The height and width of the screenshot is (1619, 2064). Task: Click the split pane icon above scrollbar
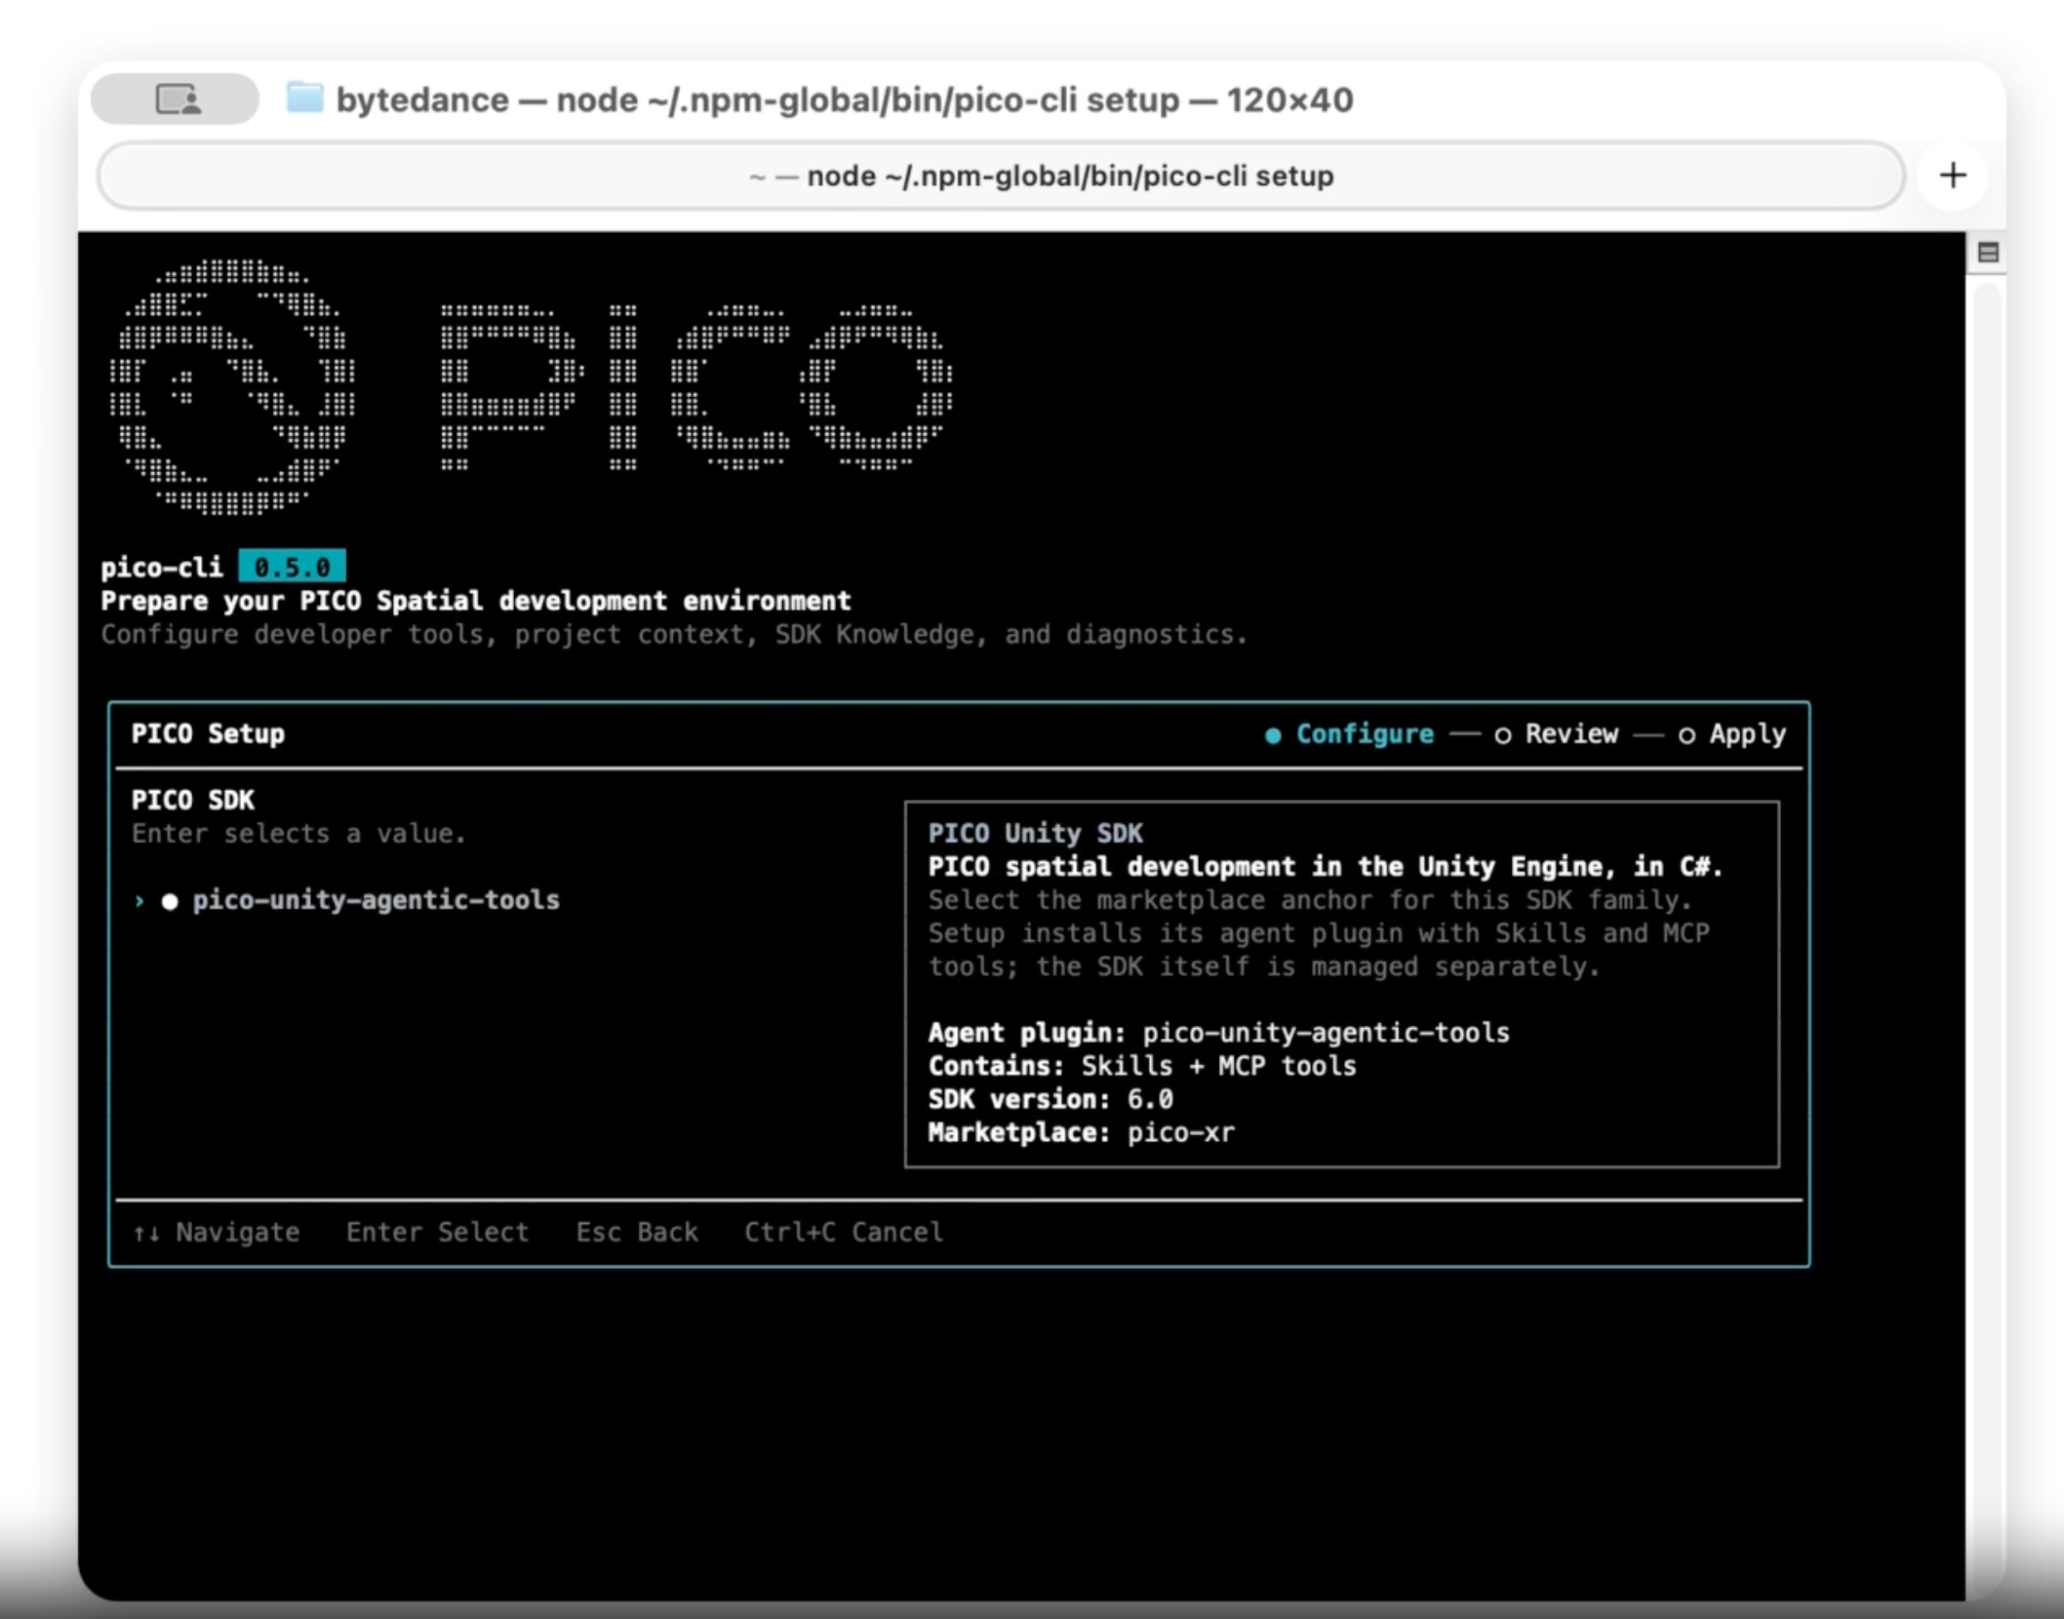[x=1988, y=253]
